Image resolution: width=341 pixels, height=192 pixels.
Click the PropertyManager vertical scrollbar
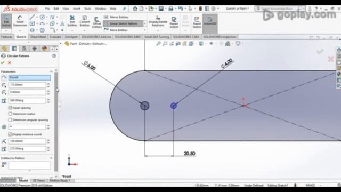[x=56, y=121]
